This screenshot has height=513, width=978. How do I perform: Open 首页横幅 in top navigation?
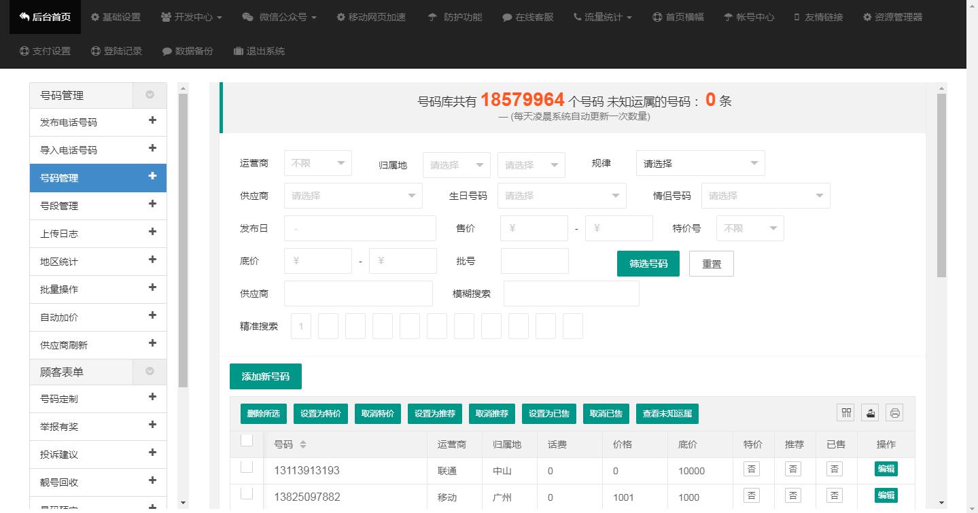678,17
